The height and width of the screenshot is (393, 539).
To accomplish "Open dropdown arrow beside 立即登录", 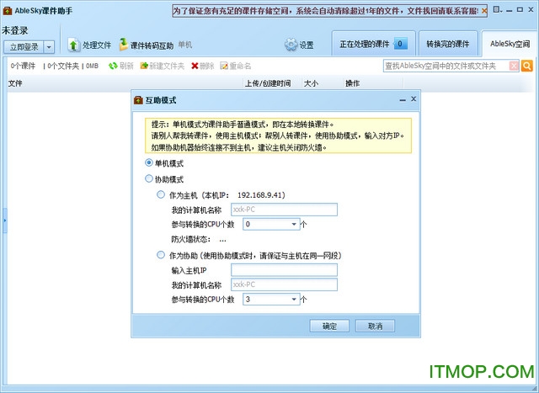I will (49, 47).
